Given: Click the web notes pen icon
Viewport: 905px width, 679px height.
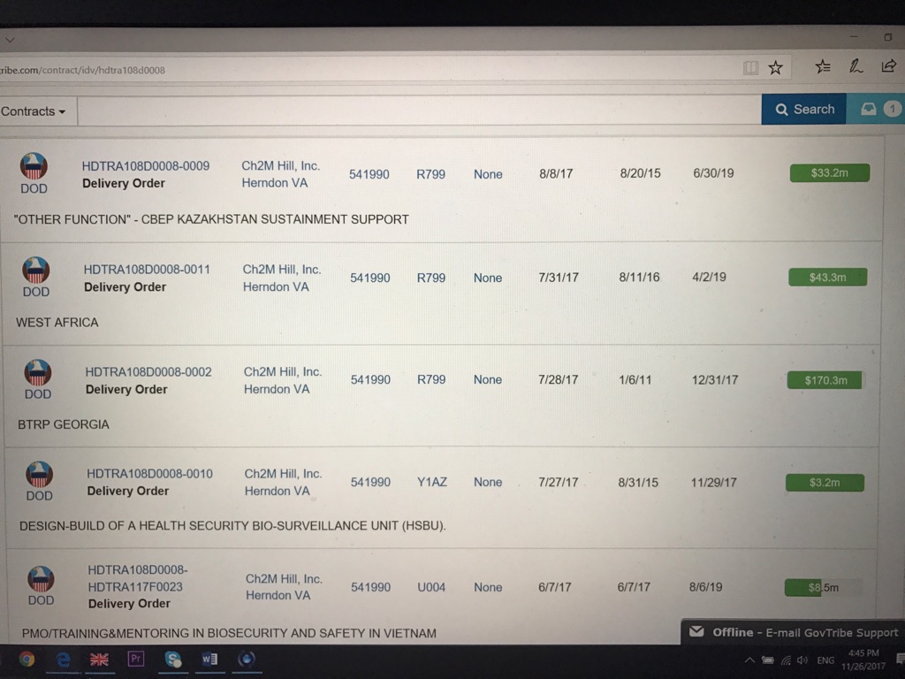Looking at the screenshot, I should (856, 66).
